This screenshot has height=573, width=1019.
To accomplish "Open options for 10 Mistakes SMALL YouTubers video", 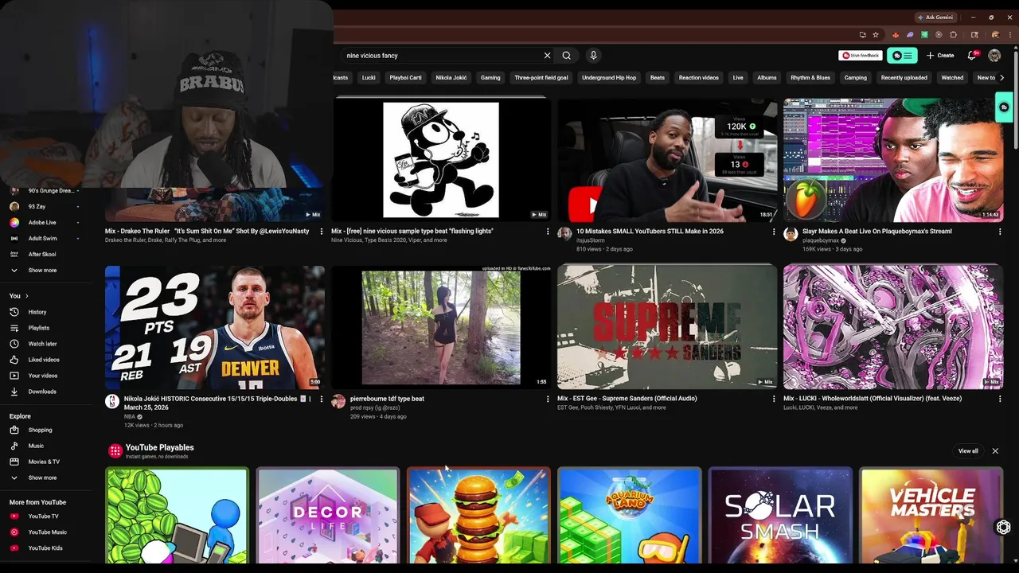I will pos(774,232).
